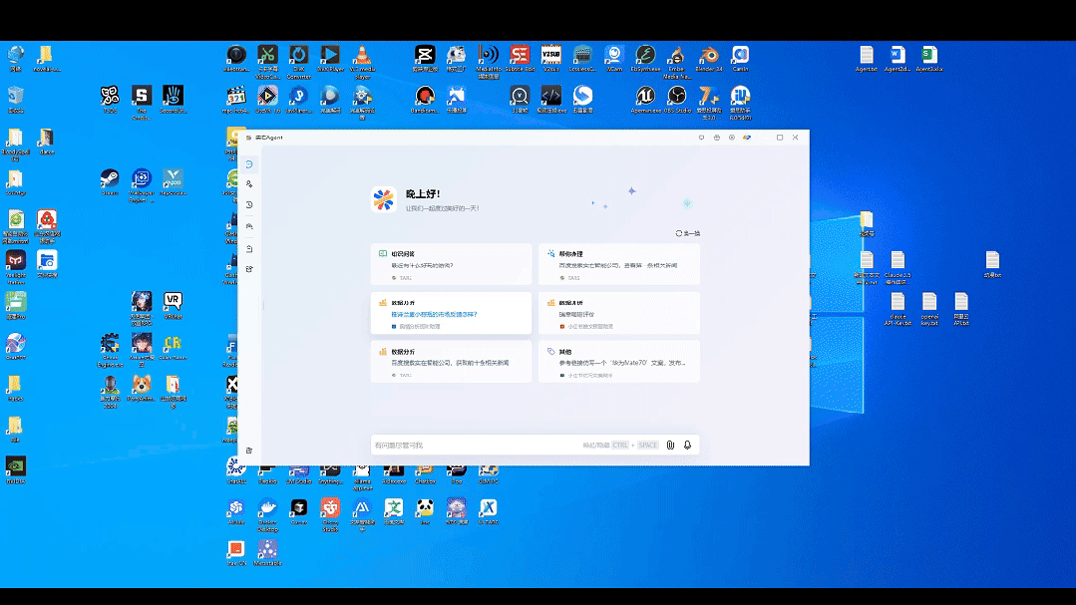1076x605 pixels.
Task: Click the colorful profile icon in title bar
Action: pos(747,138)
